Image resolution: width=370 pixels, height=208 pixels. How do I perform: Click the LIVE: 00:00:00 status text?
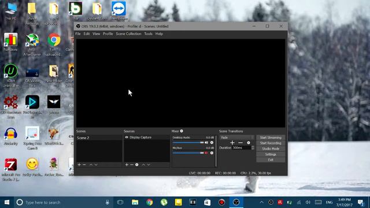(199, 173)
